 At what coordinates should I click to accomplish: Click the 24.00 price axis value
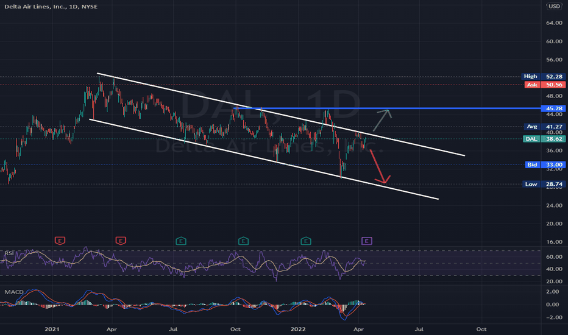point(554,205)
